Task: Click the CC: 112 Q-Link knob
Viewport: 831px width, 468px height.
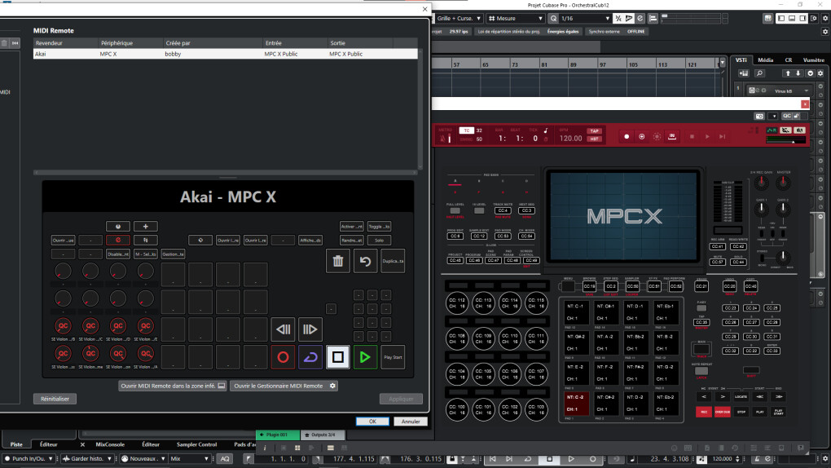Action: pyautogui.click(x=457, y=303)
